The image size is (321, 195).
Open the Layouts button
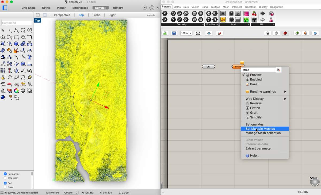(x=152, y=15)
